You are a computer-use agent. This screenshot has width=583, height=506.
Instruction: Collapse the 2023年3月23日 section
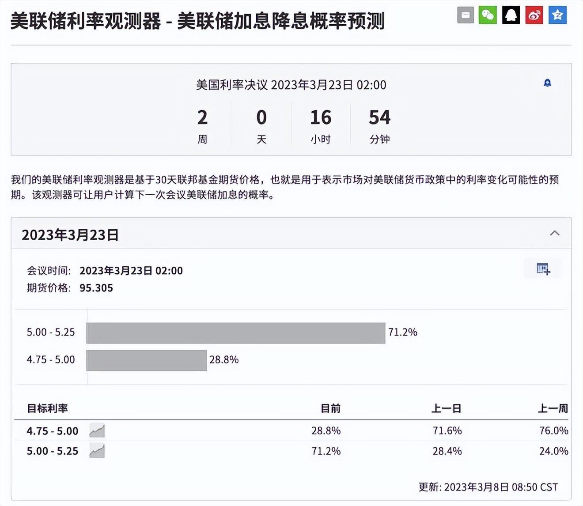pyautogui.click(x=555, y=234)
